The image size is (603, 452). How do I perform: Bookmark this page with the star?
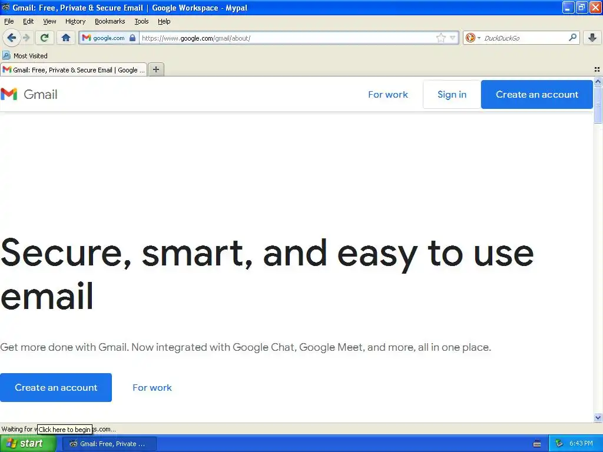(440, 38)
